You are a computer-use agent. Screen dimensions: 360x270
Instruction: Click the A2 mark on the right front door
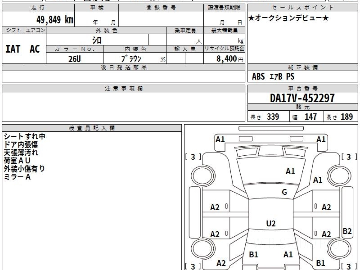click(x=326, y=207)
